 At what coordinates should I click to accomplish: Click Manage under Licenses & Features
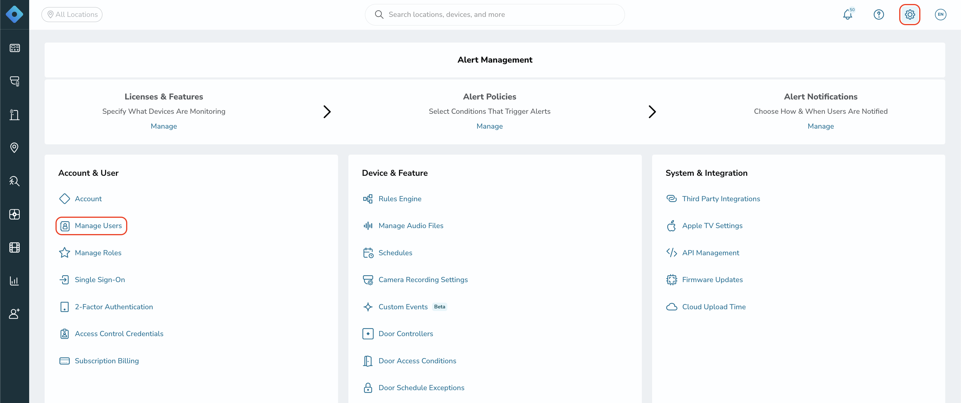pos(164,126)
